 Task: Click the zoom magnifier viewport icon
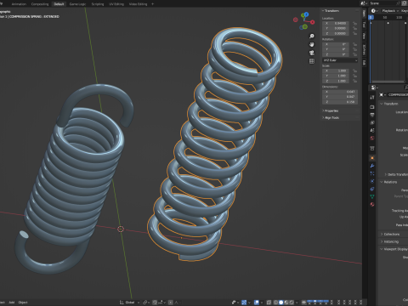[x=312, y=36]
